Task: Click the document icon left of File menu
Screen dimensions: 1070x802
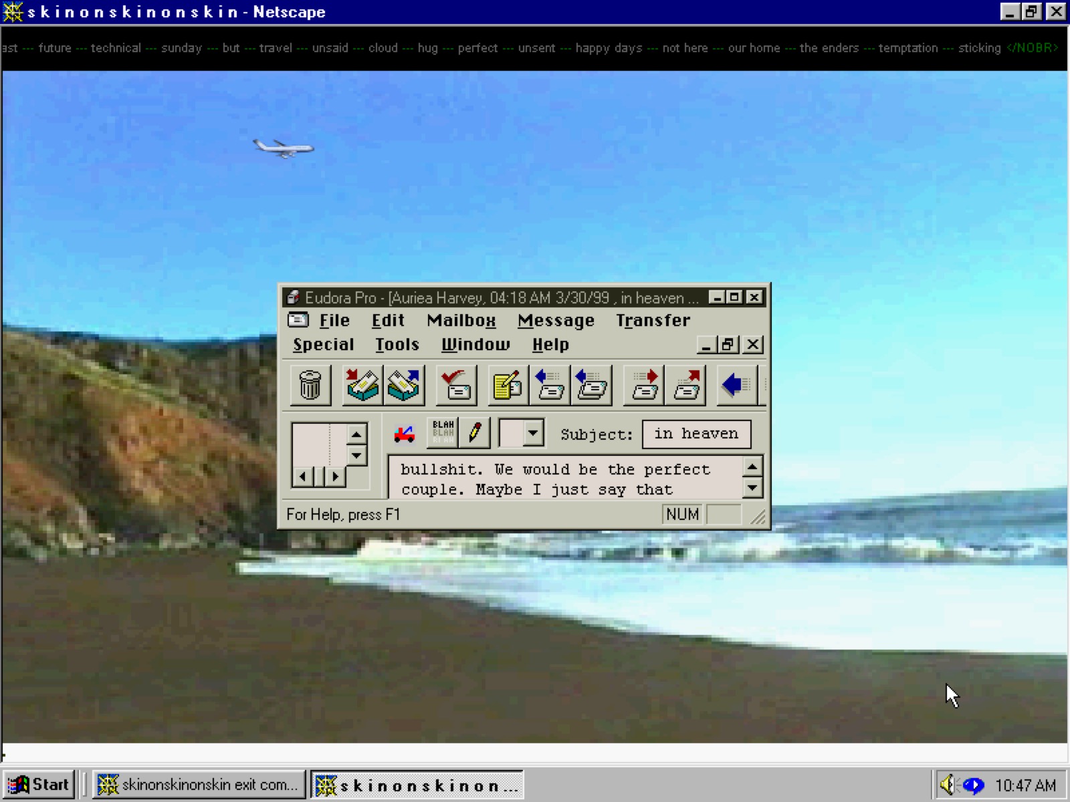Action: click(298, 320)
